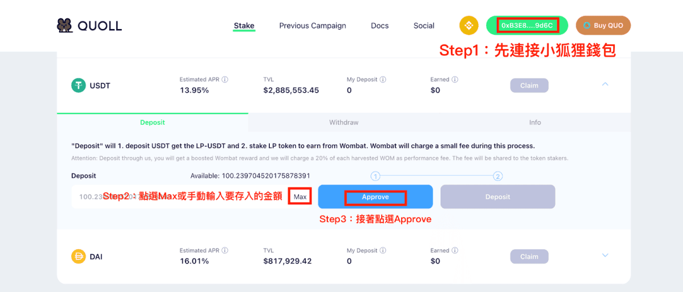Image resolution: width=683 pixels, height=292 pixels.
Task: Show info for DAI Earned
Action: pyautogui.click(x=455, y=250)
